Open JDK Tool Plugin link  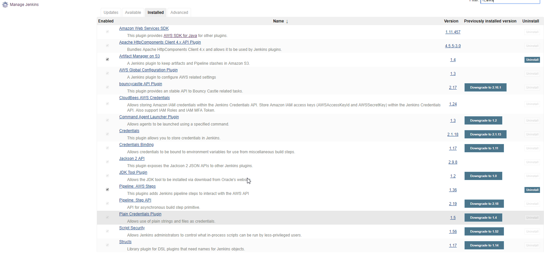133,172
